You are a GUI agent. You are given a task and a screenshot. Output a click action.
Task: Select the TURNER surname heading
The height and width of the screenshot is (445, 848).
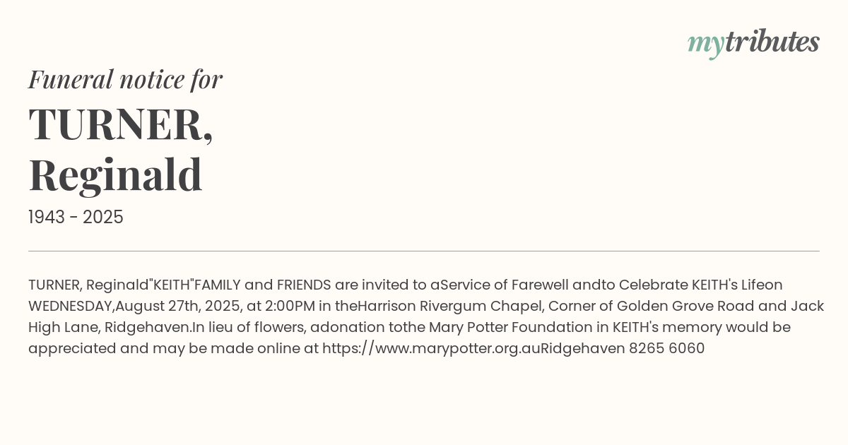120,124
